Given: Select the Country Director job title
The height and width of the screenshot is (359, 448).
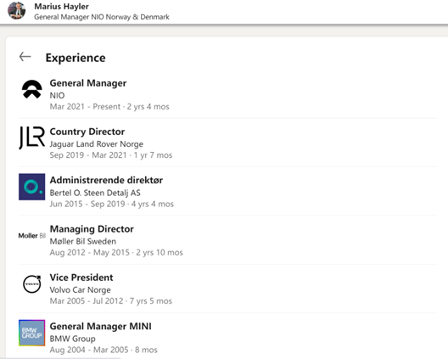Looking at the screenshot, I should click(87, 132).
